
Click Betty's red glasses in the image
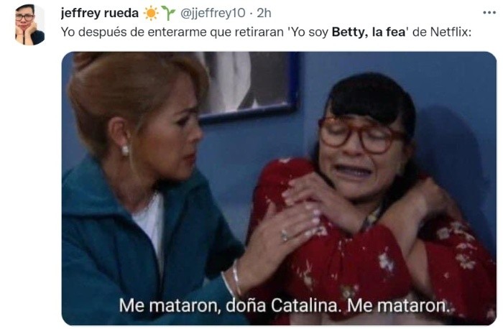coord(362,134)
